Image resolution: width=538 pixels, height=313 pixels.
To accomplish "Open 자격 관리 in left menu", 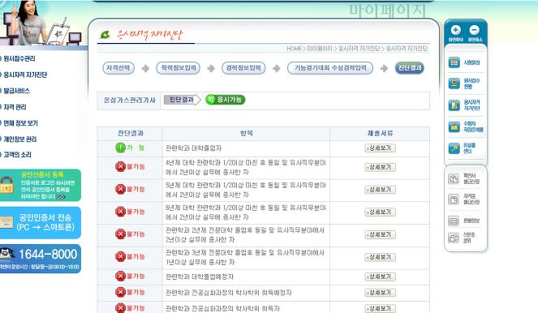I will 15,107.
